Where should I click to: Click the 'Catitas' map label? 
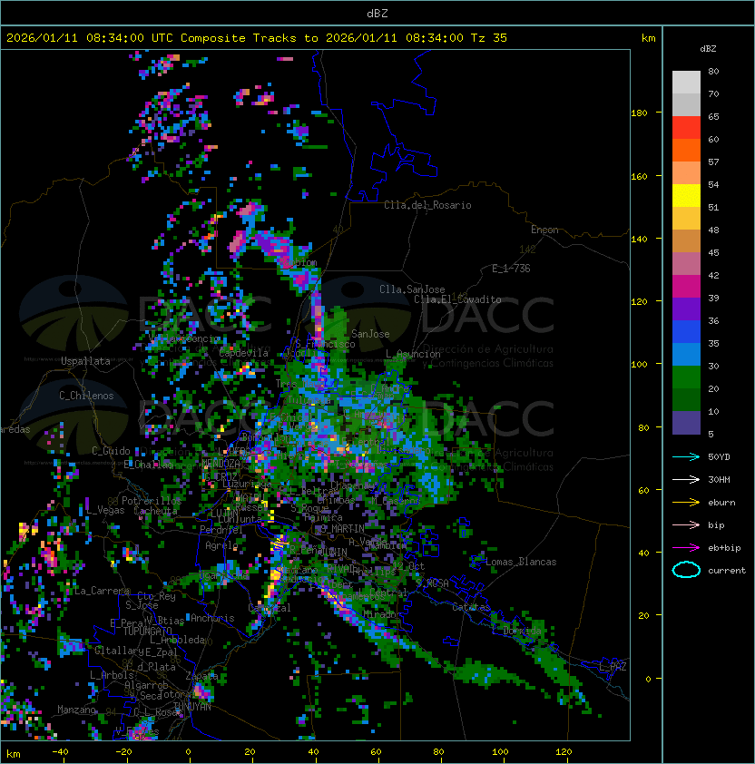point(471,607)
